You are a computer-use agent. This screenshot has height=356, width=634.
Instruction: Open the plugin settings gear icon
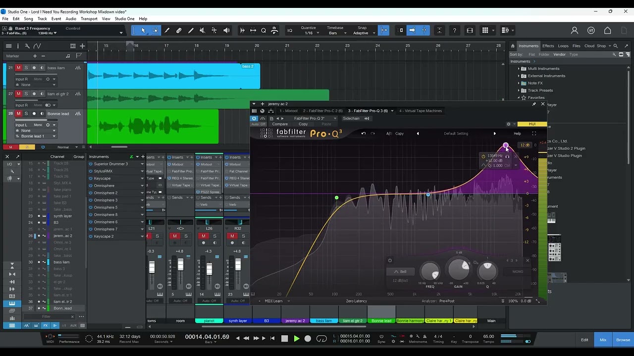pyautogui.click(x=508, y=124)
